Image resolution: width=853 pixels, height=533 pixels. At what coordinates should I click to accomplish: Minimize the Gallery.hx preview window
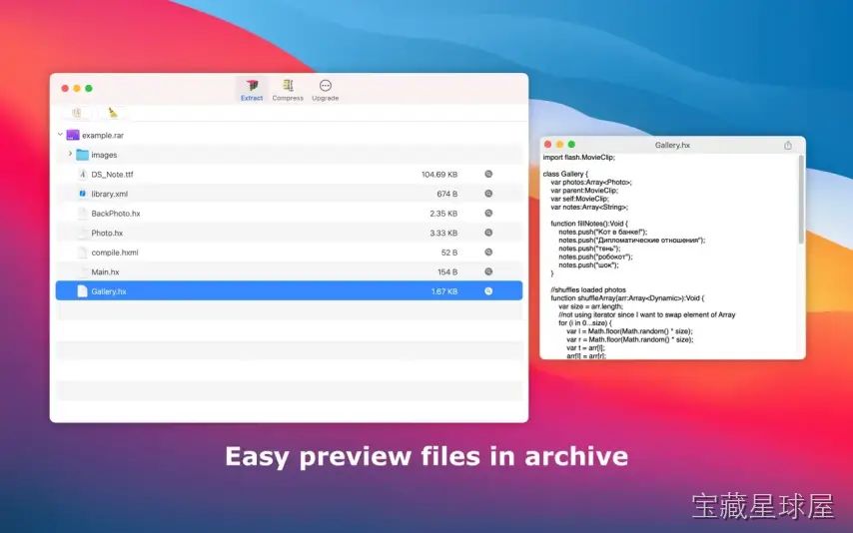(x=559, y=145)
